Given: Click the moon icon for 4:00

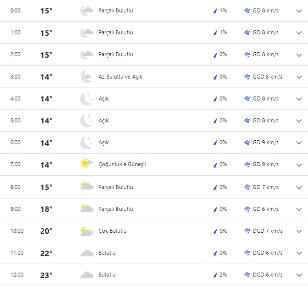Looking at the screenshot, I should click(86, 98).
